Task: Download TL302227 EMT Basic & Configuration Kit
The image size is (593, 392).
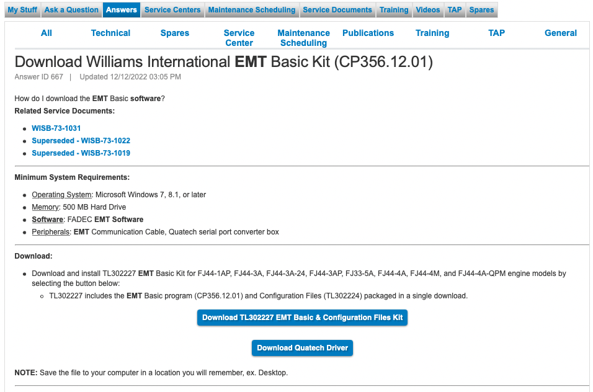Action: click(x=302, y=318)
